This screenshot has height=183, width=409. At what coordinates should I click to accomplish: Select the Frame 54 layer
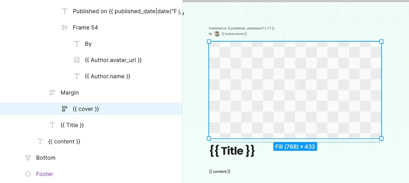pyautogui.click(x=85, y=27)
